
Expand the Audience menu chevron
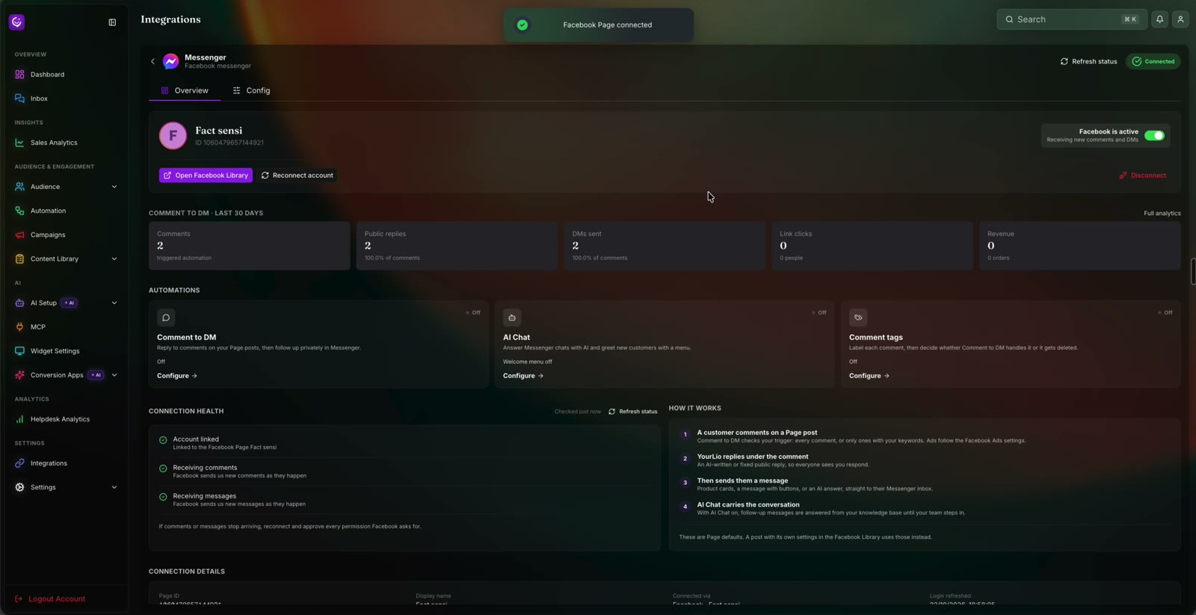point(114,187)
